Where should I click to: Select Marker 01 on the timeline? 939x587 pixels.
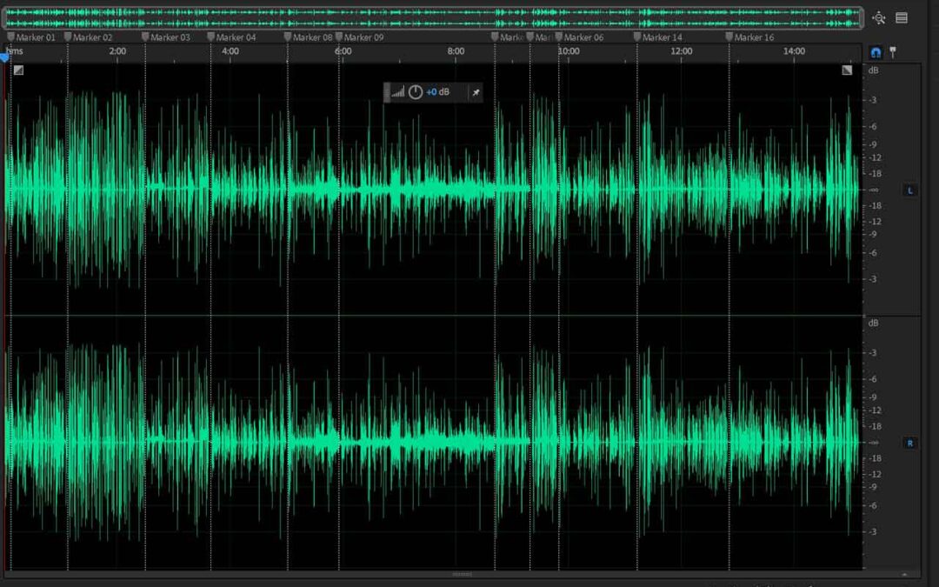click(x=31, y=37)
